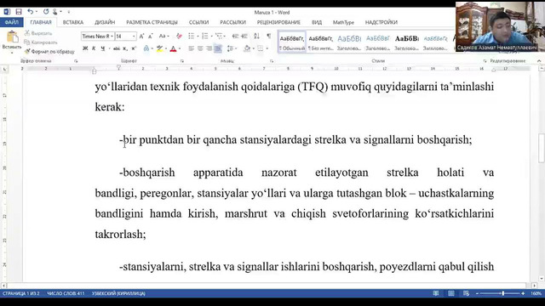Apply a bulleted list

191,36
